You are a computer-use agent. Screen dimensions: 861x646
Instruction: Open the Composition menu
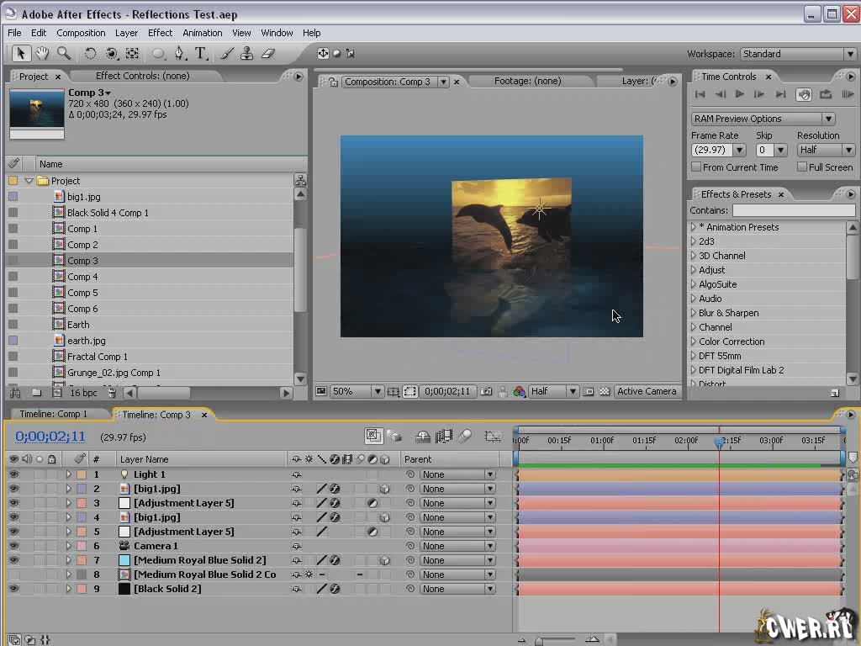(81, 33)
